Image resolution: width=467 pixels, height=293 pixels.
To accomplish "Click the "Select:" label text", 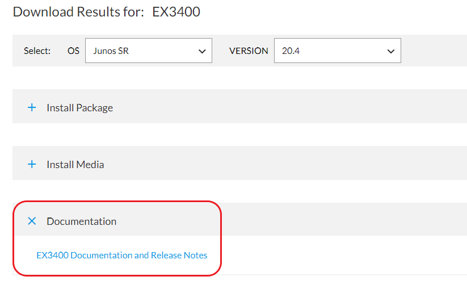I will pyautogui.click(x=37, y=51).
